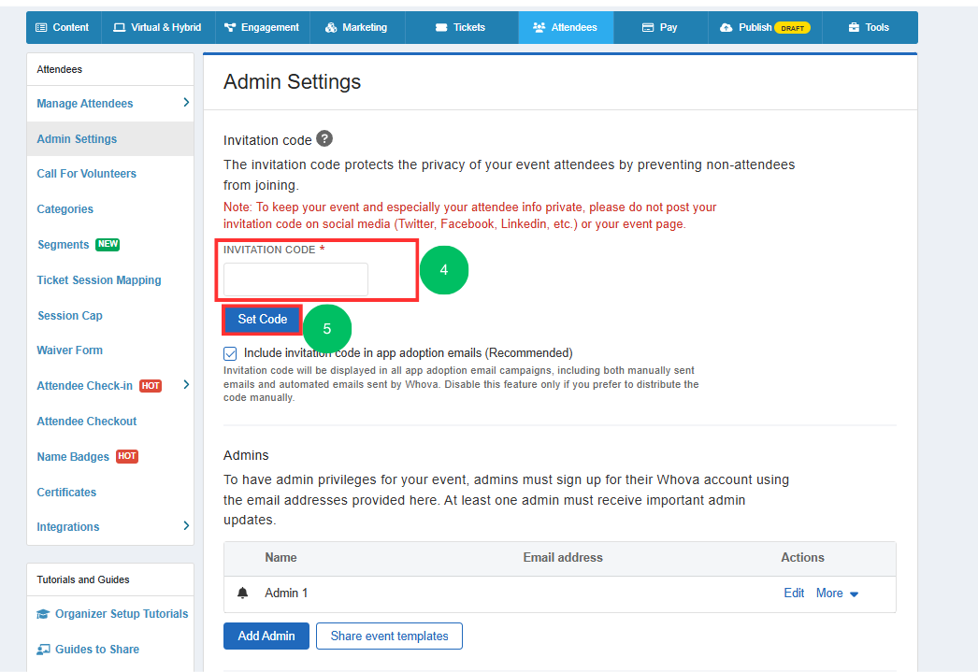Click the bell icon next to Admin 1
The width and height of the screenshot is (978, 672).
(243, 593)
